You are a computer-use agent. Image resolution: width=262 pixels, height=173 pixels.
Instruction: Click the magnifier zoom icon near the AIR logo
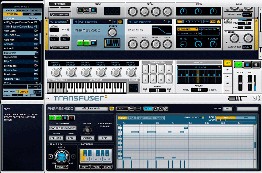(259, 97)
